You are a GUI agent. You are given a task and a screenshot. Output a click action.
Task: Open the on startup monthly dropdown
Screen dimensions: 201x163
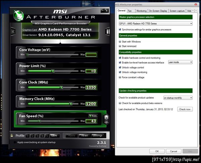point(178,98)
